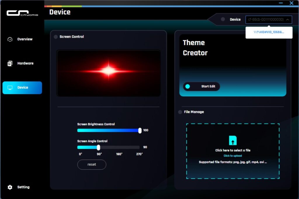Click the Screen Angle slider handle
The height and width of the screenshot is (199, 299).
click(x=98, y=148)
